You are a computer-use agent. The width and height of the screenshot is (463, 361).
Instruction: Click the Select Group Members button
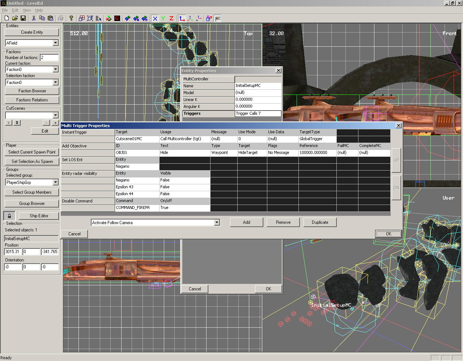(x=32, y=192)
